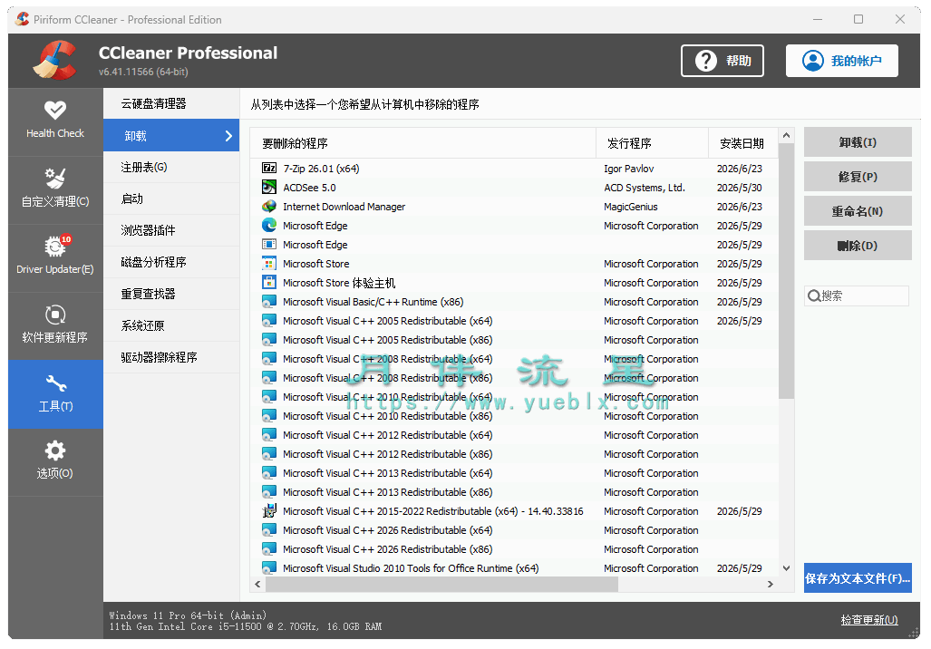Sort by 要删除的程序 column header
Screen dimensions: 931x649
(x=422, y=143)
